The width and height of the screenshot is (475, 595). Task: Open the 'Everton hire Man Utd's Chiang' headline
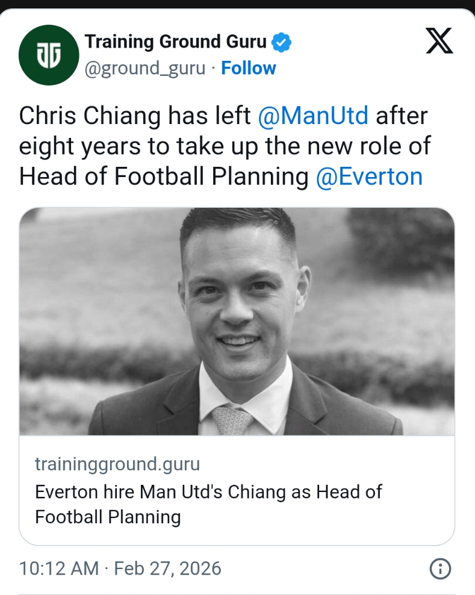click(208, 491)
